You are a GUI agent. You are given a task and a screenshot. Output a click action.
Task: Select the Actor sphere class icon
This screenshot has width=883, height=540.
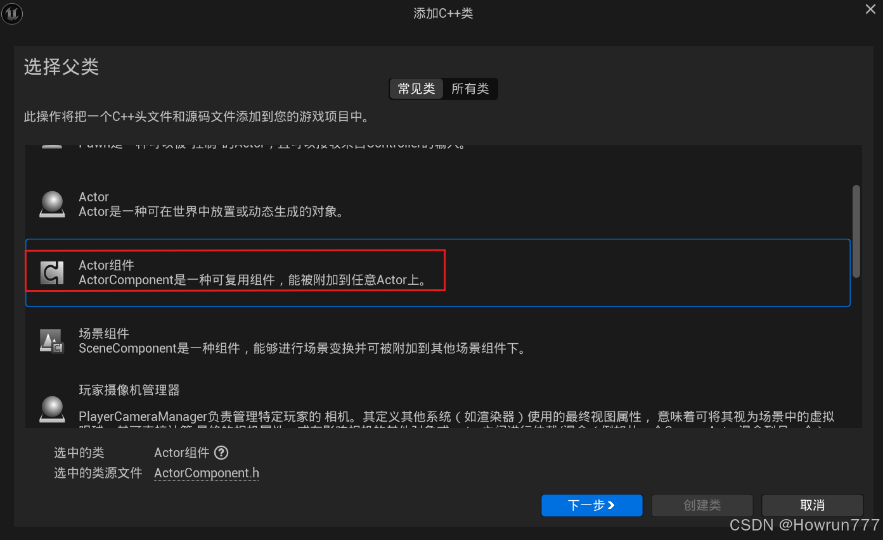pos(53,204)
